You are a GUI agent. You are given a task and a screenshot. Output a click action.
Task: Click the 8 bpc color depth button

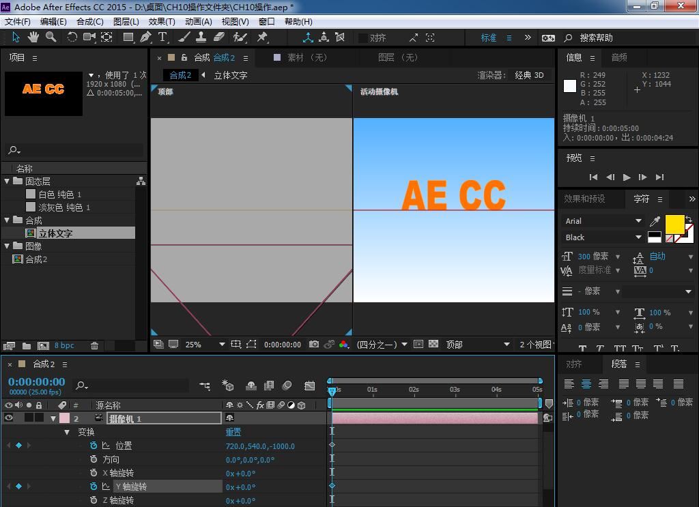[x=64, y=346]
